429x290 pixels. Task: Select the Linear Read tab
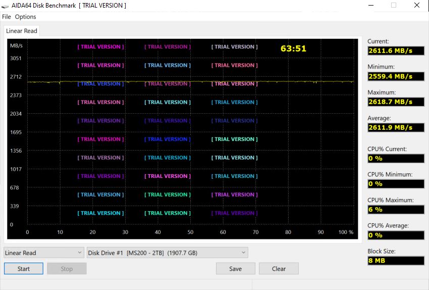point(22,31)
